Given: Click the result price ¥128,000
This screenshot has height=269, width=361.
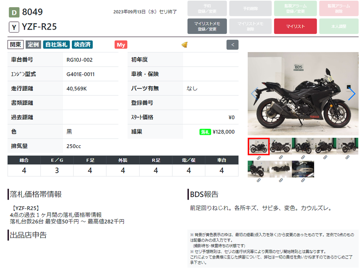Looking at the screenshot, I should click(x=223, y=132).
